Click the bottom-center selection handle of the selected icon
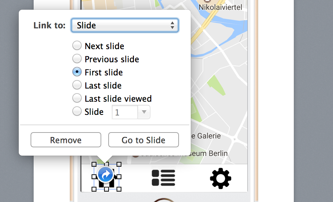Image resolution: width=333 pixels, height=202 pixels. pos(106,189)
